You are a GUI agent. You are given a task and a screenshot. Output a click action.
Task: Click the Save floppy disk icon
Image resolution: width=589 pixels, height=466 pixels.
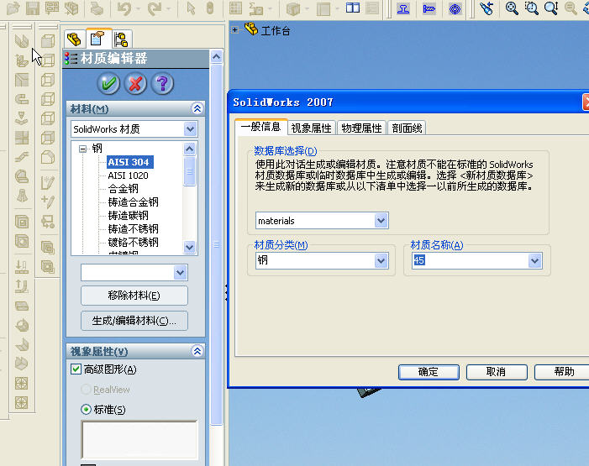33,8
